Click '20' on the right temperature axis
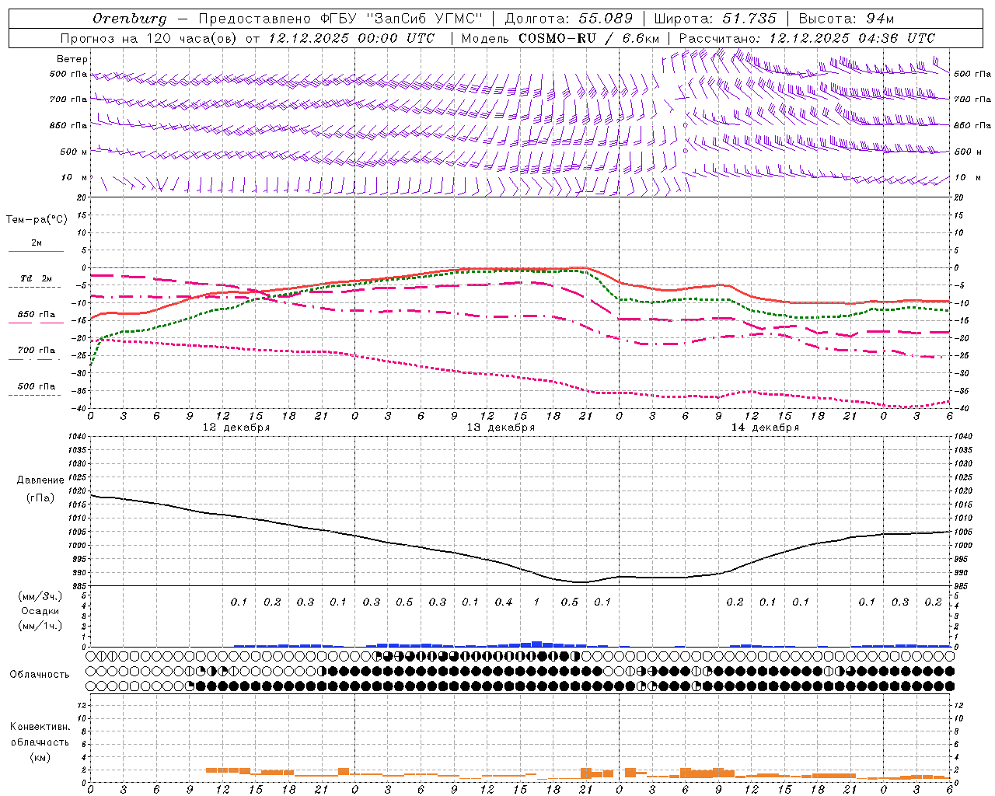This screenshot has width=995, height=796. pos(959,198)
